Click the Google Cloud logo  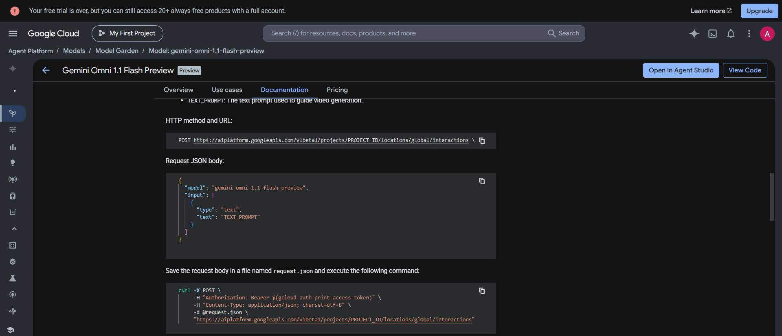click(x=53, y=33)
